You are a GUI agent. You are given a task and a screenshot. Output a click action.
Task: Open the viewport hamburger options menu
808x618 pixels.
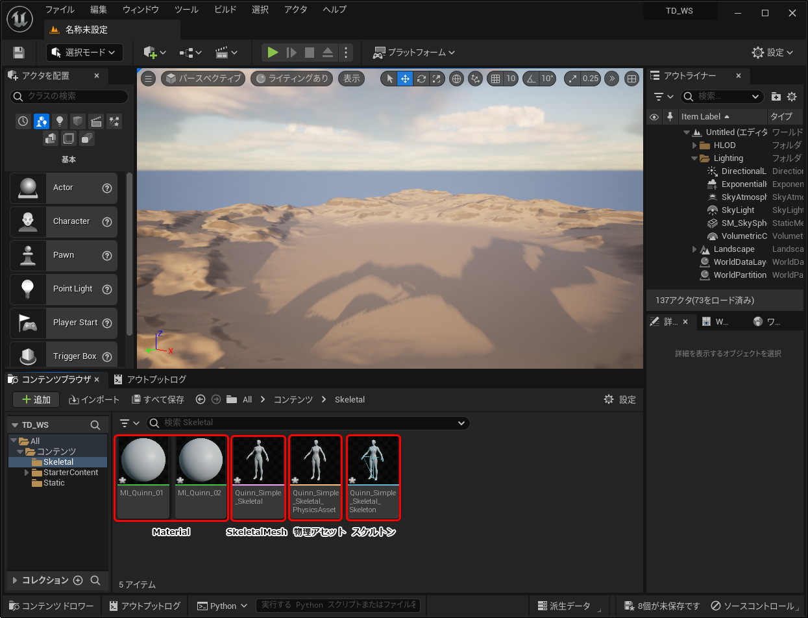(149, 79)
